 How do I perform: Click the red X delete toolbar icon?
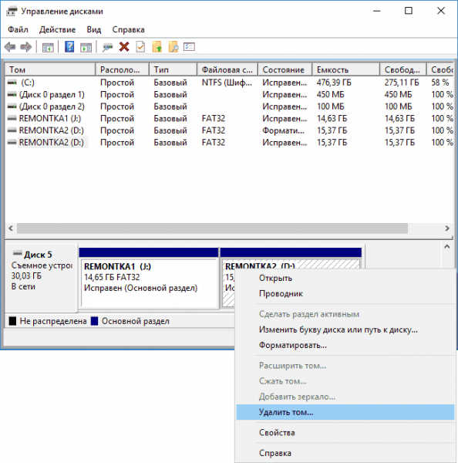point(124,47)
